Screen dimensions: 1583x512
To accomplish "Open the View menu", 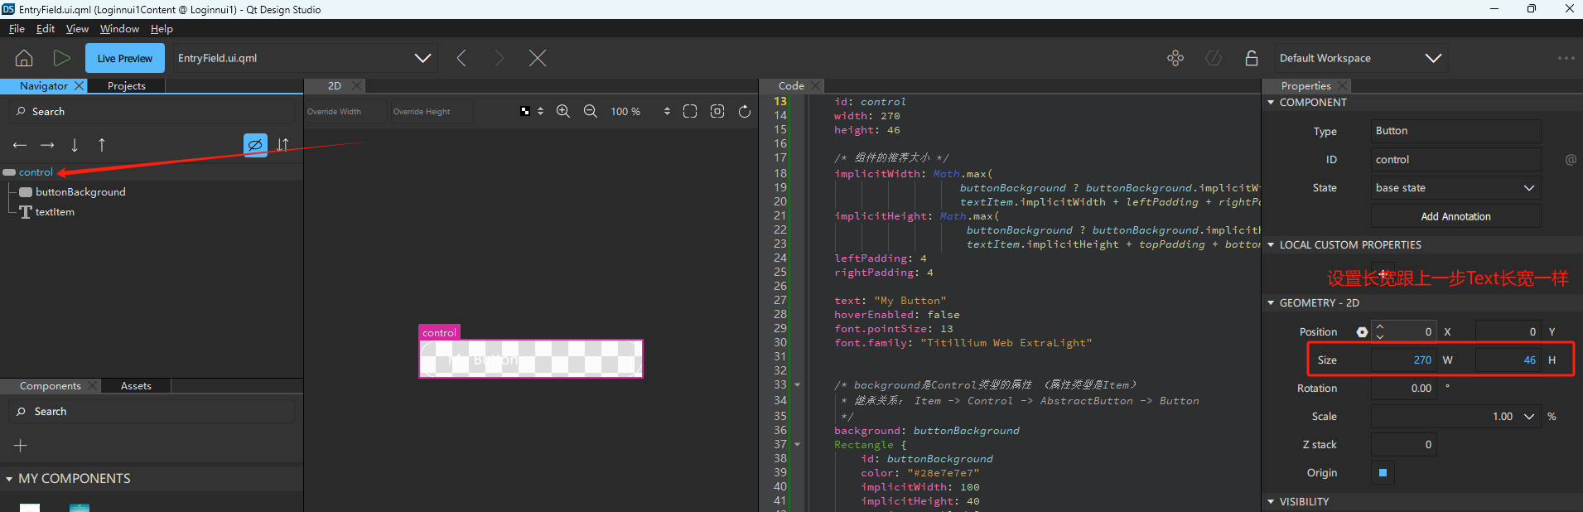I will pyautogui.click(x=77, y=28).
